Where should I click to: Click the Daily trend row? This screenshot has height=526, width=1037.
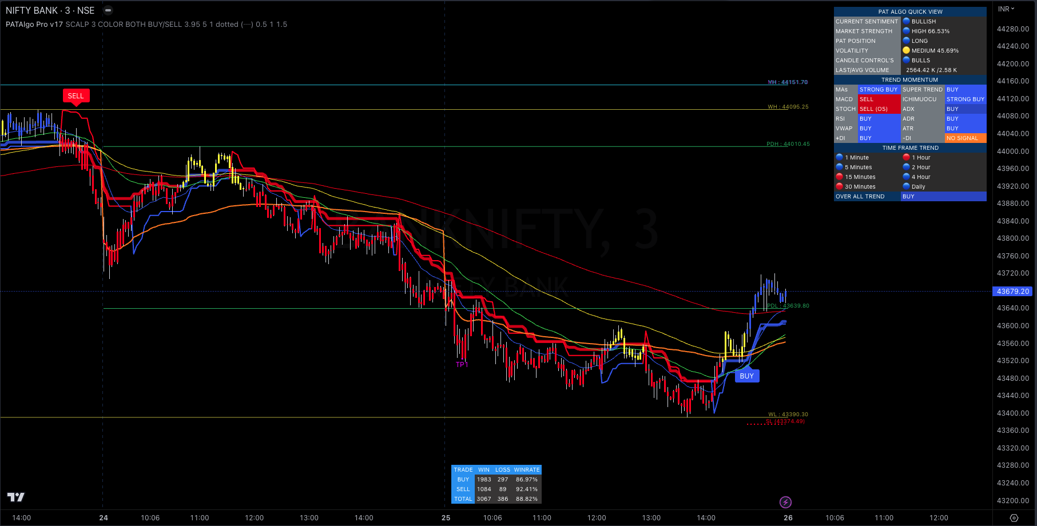click(944, 186)
